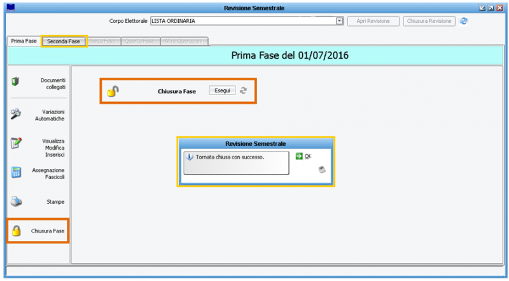Viewport: 509px width, 281px height.
Task: Click the green arrow OK icon
Action: click(x=299, y=156)
